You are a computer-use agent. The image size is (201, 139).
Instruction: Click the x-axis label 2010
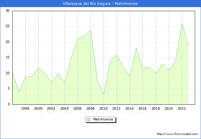tap(104, 108)
